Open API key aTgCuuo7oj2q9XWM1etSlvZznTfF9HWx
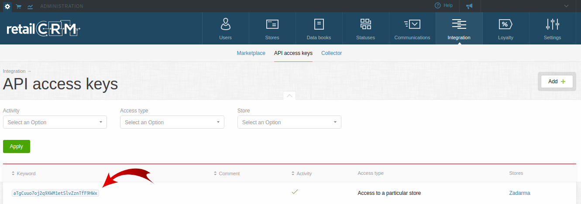This screenshot has height=204, width=581. pos(55,193)
